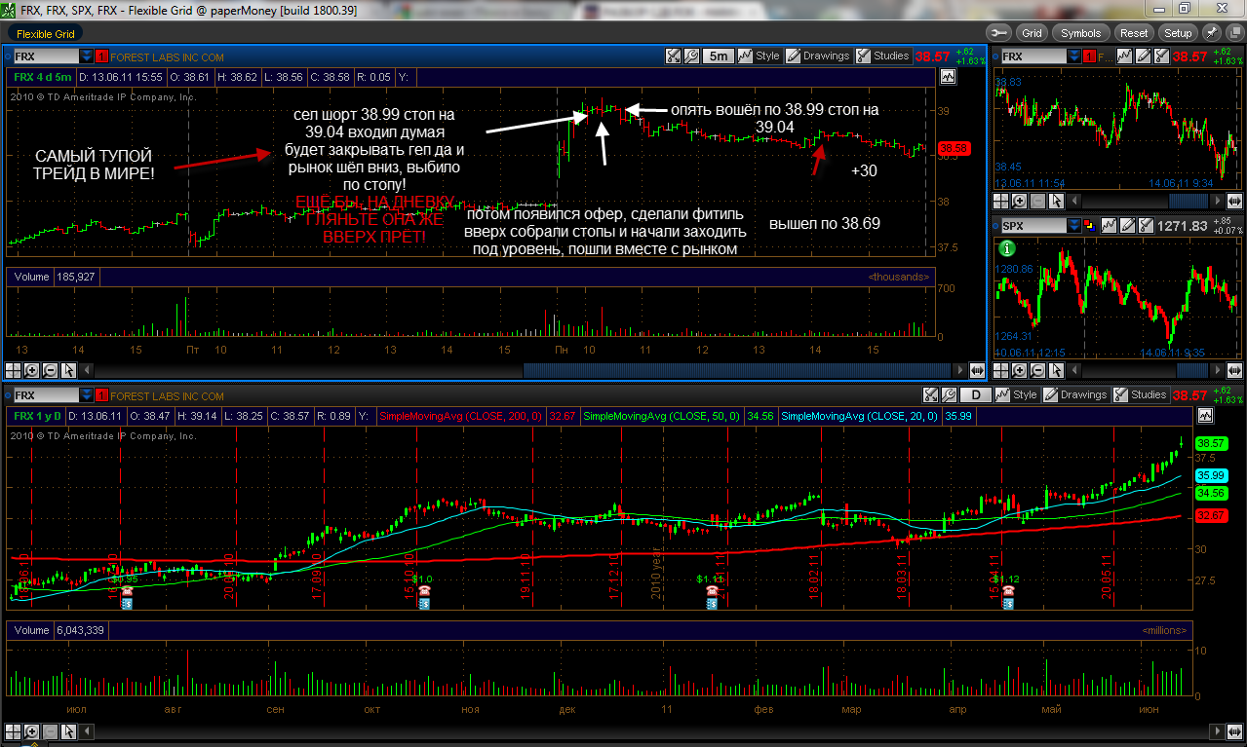1247x747 pixels.
Task: Expand the FRX symbol dropdown in the top chart
Action: (86, 56)
